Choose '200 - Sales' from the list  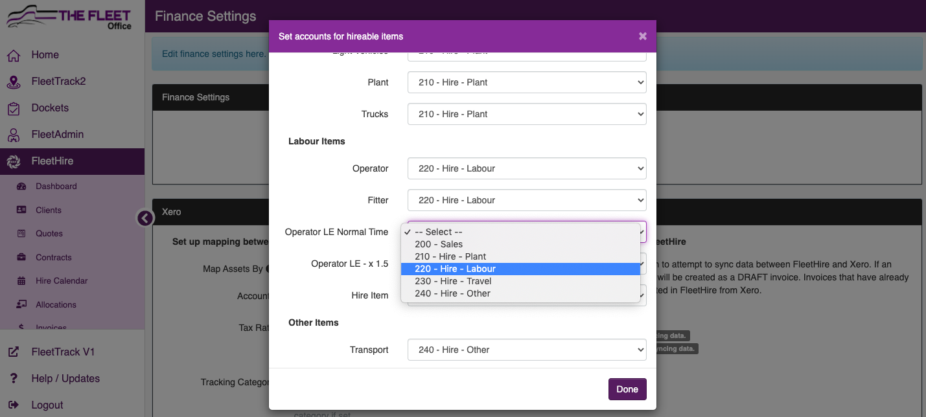520,244
